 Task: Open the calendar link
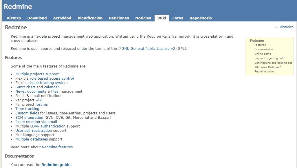click(x=52, y=87)
